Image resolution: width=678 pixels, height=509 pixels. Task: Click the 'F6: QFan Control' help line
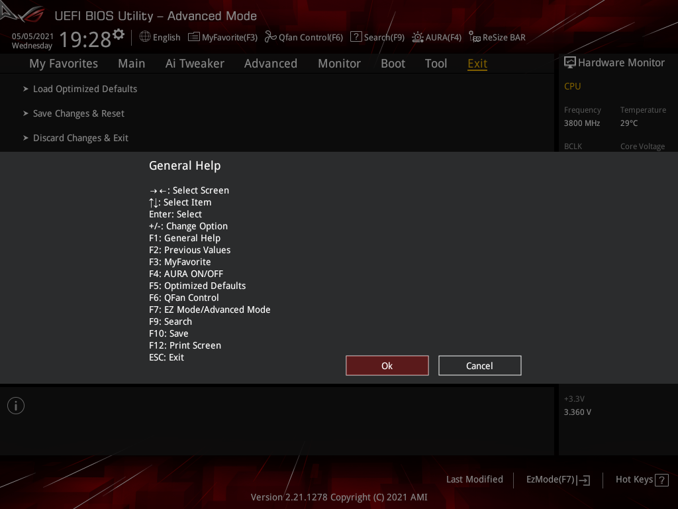pos(184,298)
